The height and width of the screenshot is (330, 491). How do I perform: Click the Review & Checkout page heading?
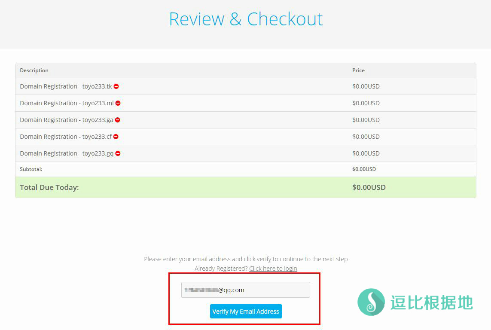(x=246, y=19)
